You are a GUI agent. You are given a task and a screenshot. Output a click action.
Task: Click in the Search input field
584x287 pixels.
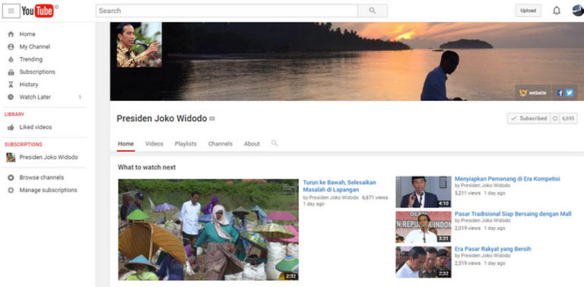(227, 11)
